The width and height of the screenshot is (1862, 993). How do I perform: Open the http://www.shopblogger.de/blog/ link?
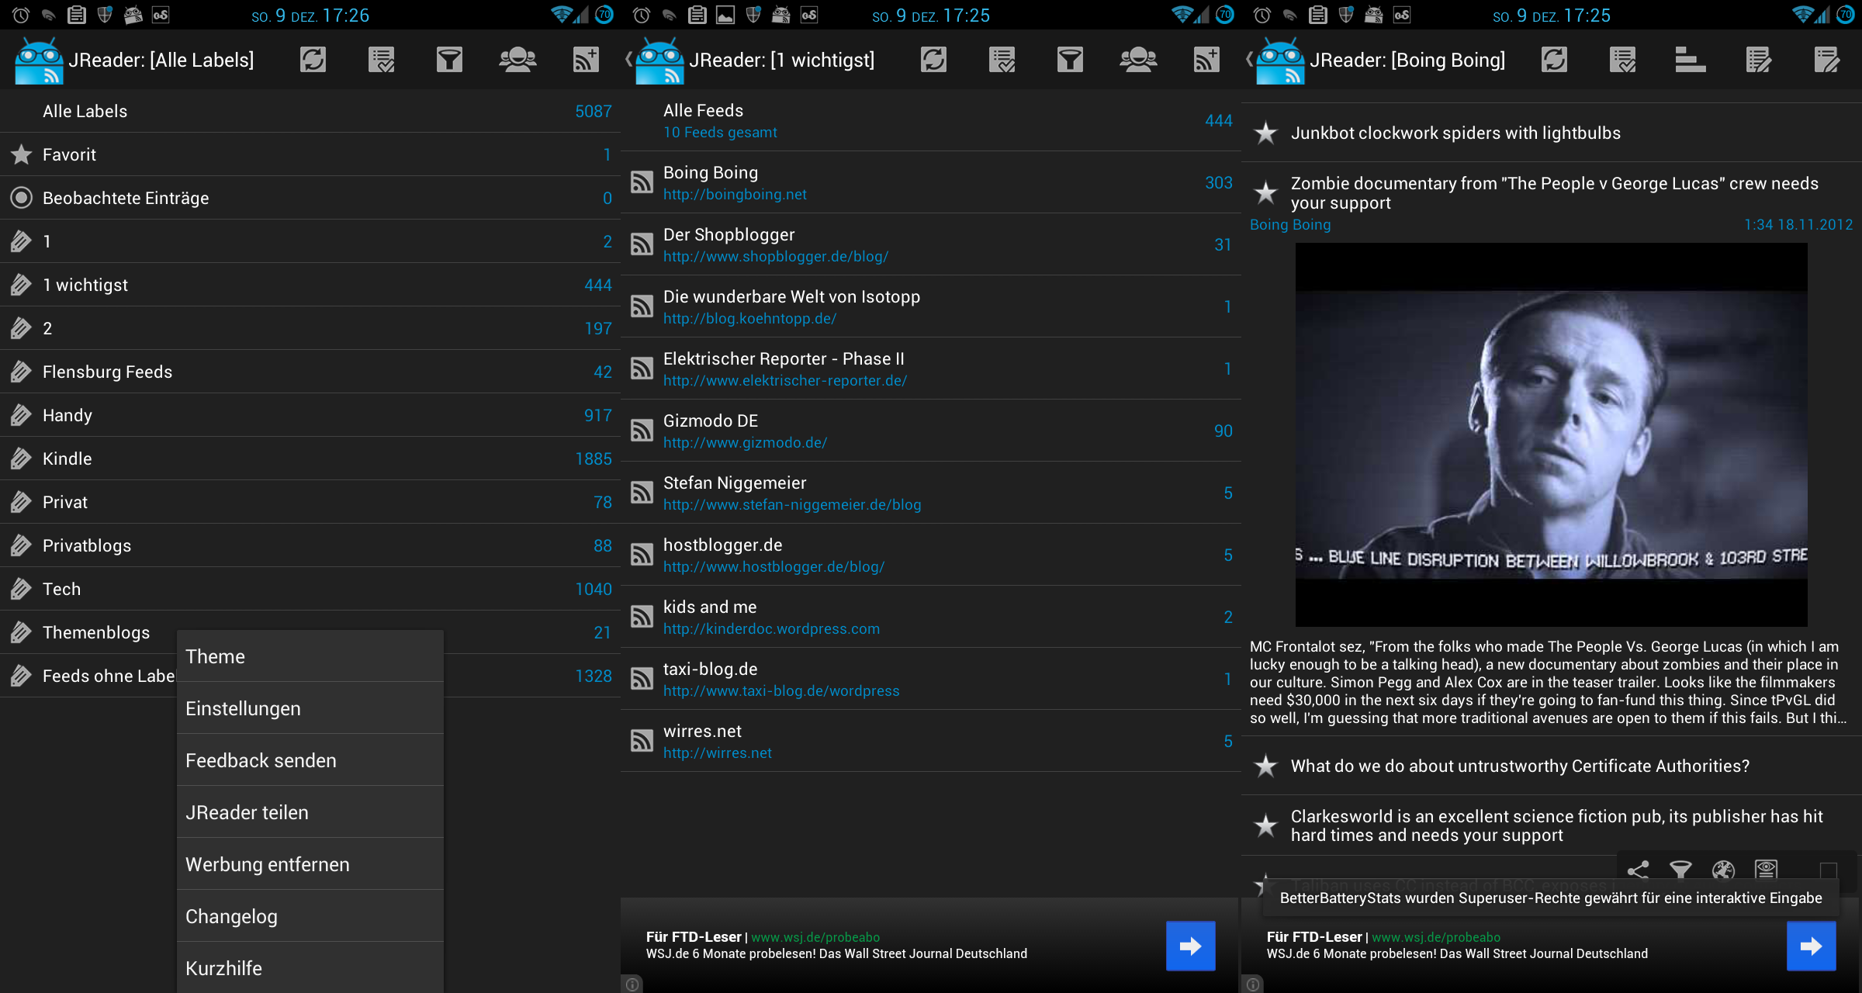point(776,257)
